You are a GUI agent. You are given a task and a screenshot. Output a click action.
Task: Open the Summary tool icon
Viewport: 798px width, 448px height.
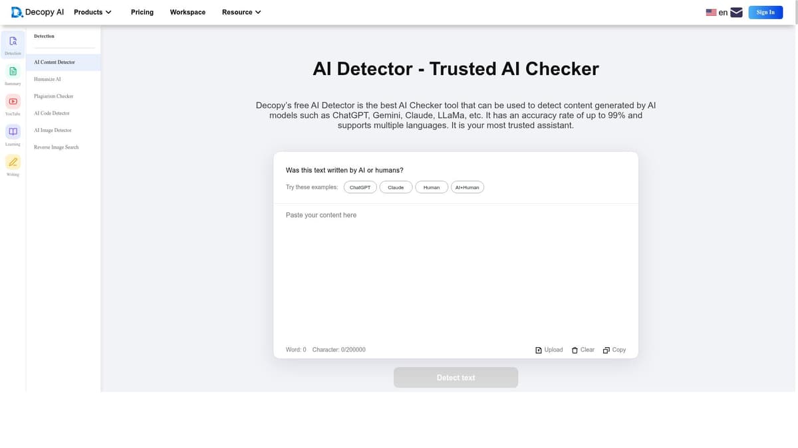point(13,71)
